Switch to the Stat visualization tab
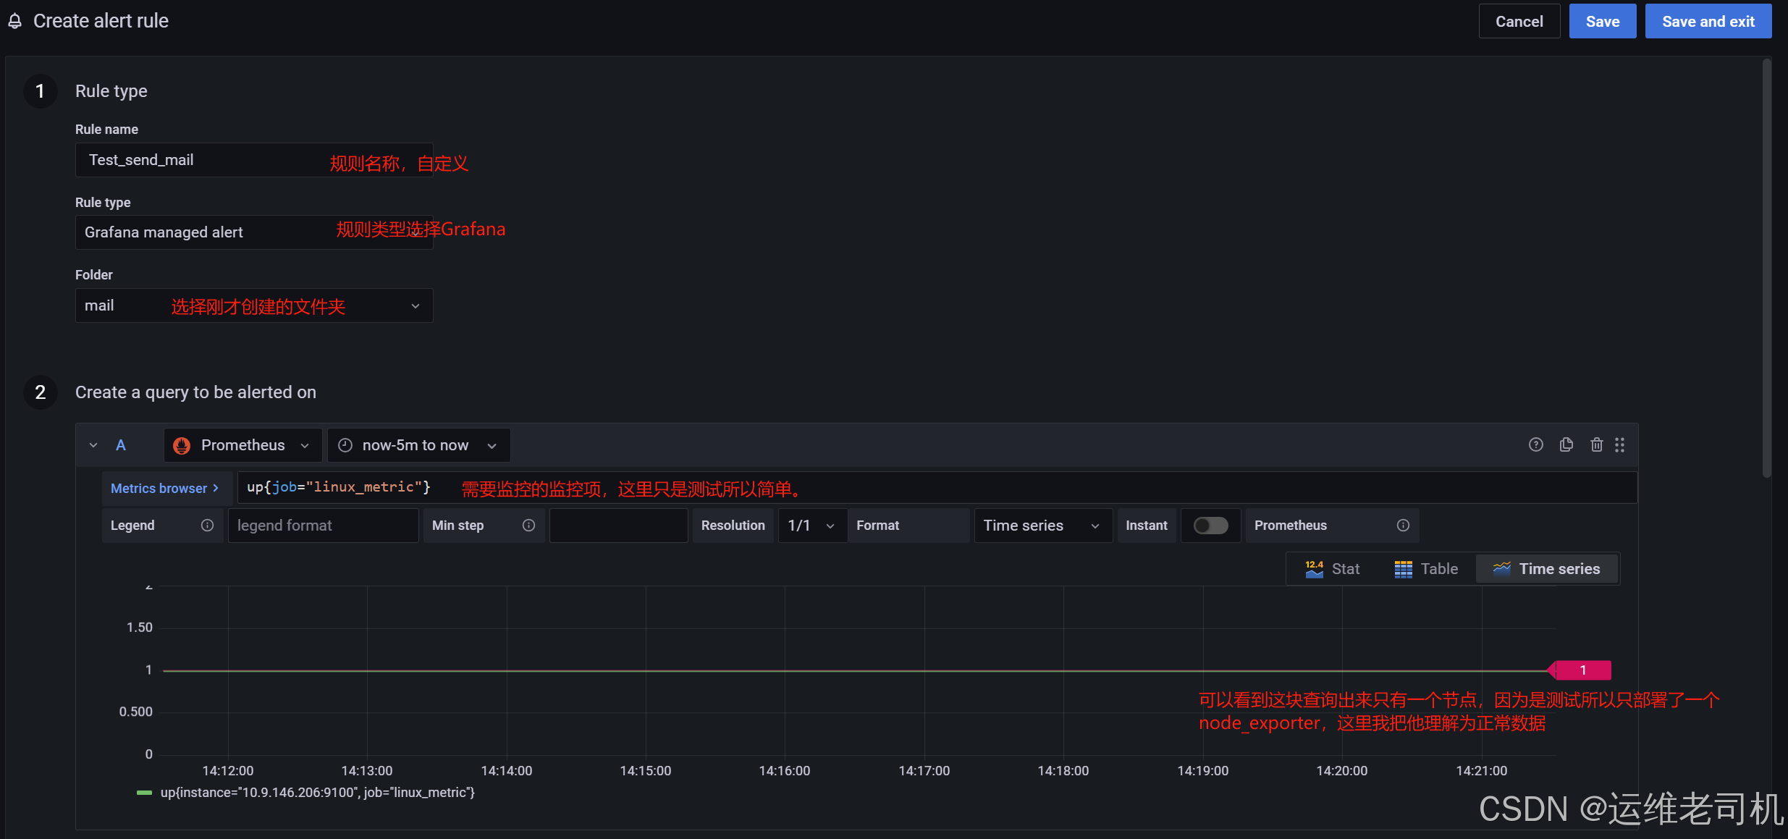Image resolution: width=1788 pixels, height=839 pixels. (x=1333, y=569)
